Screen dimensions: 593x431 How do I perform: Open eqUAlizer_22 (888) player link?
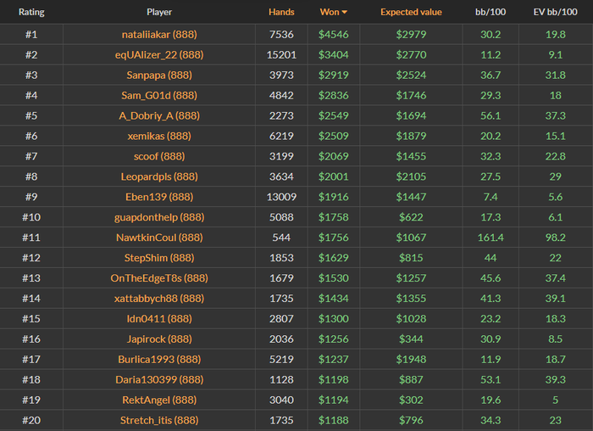(159, 55)
